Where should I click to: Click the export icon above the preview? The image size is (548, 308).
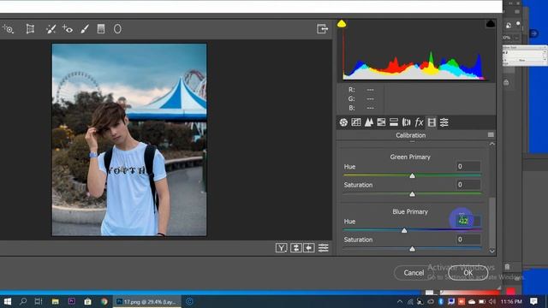coord(322,28)
